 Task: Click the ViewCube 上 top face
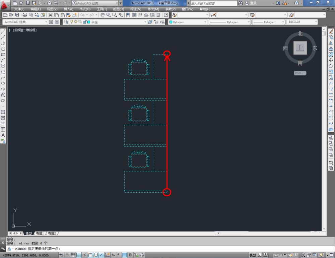pos(300,48)
